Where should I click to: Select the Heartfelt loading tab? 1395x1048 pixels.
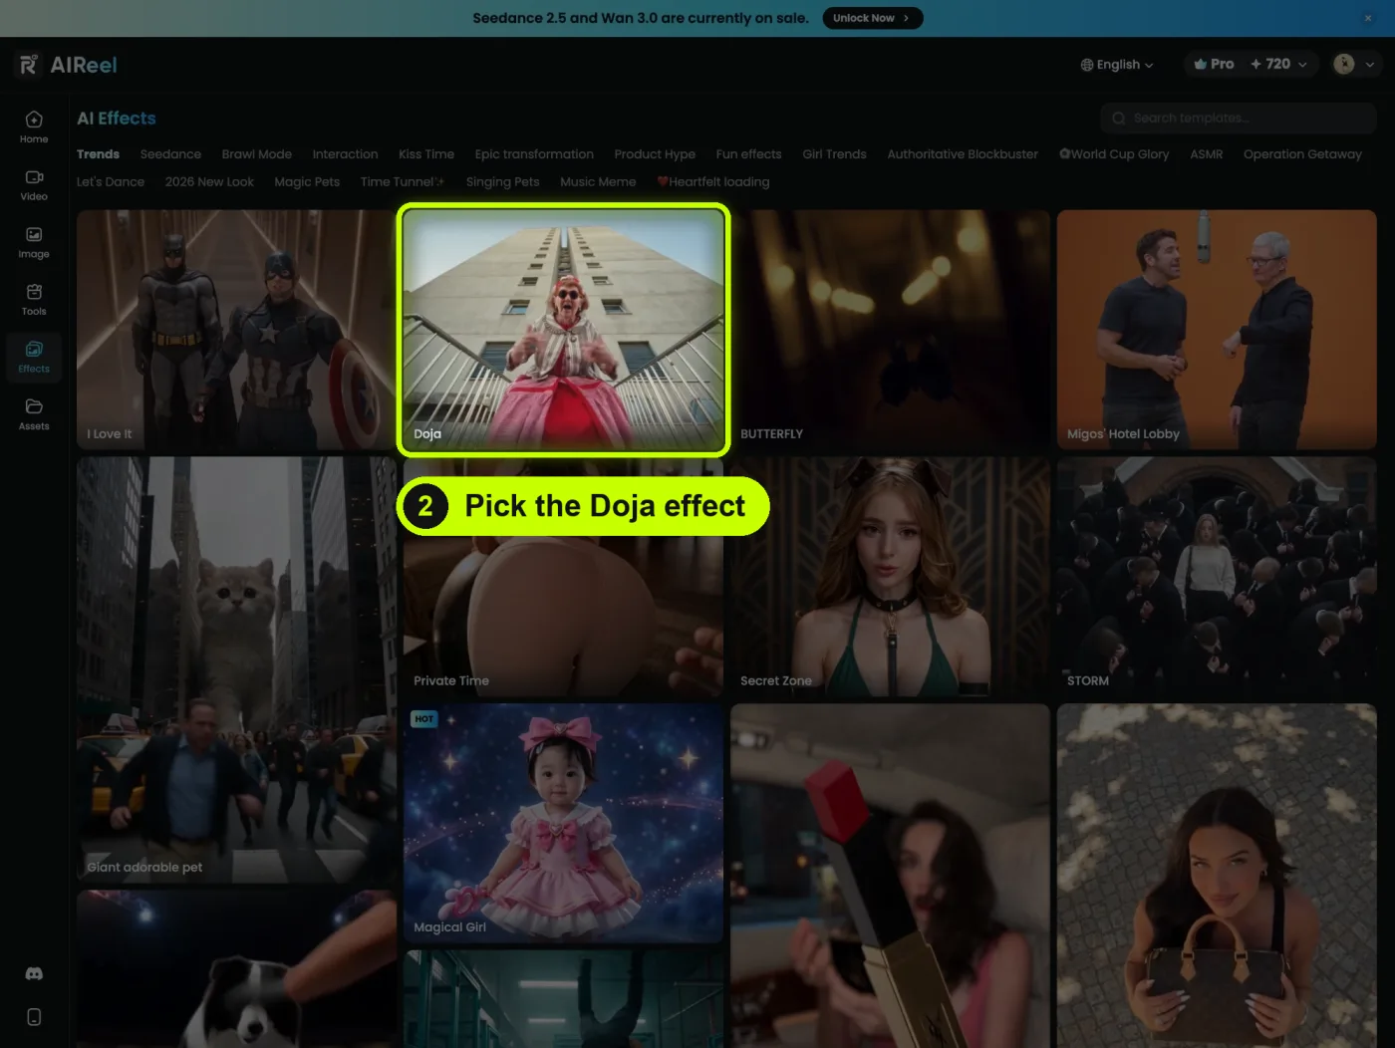tap(713, 182)
